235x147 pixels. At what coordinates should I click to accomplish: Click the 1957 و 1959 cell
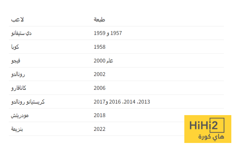coord(108,33)
